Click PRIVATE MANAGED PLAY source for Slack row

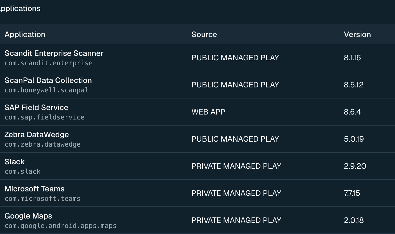point(236,166)
